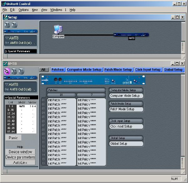Open the File menu
This screenshot has height=183, width=188.
(x=5, y=10)
